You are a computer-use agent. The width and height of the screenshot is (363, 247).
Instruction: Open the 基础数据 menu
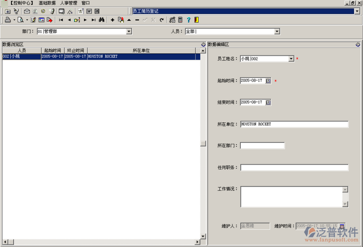(x=47, y=3)
